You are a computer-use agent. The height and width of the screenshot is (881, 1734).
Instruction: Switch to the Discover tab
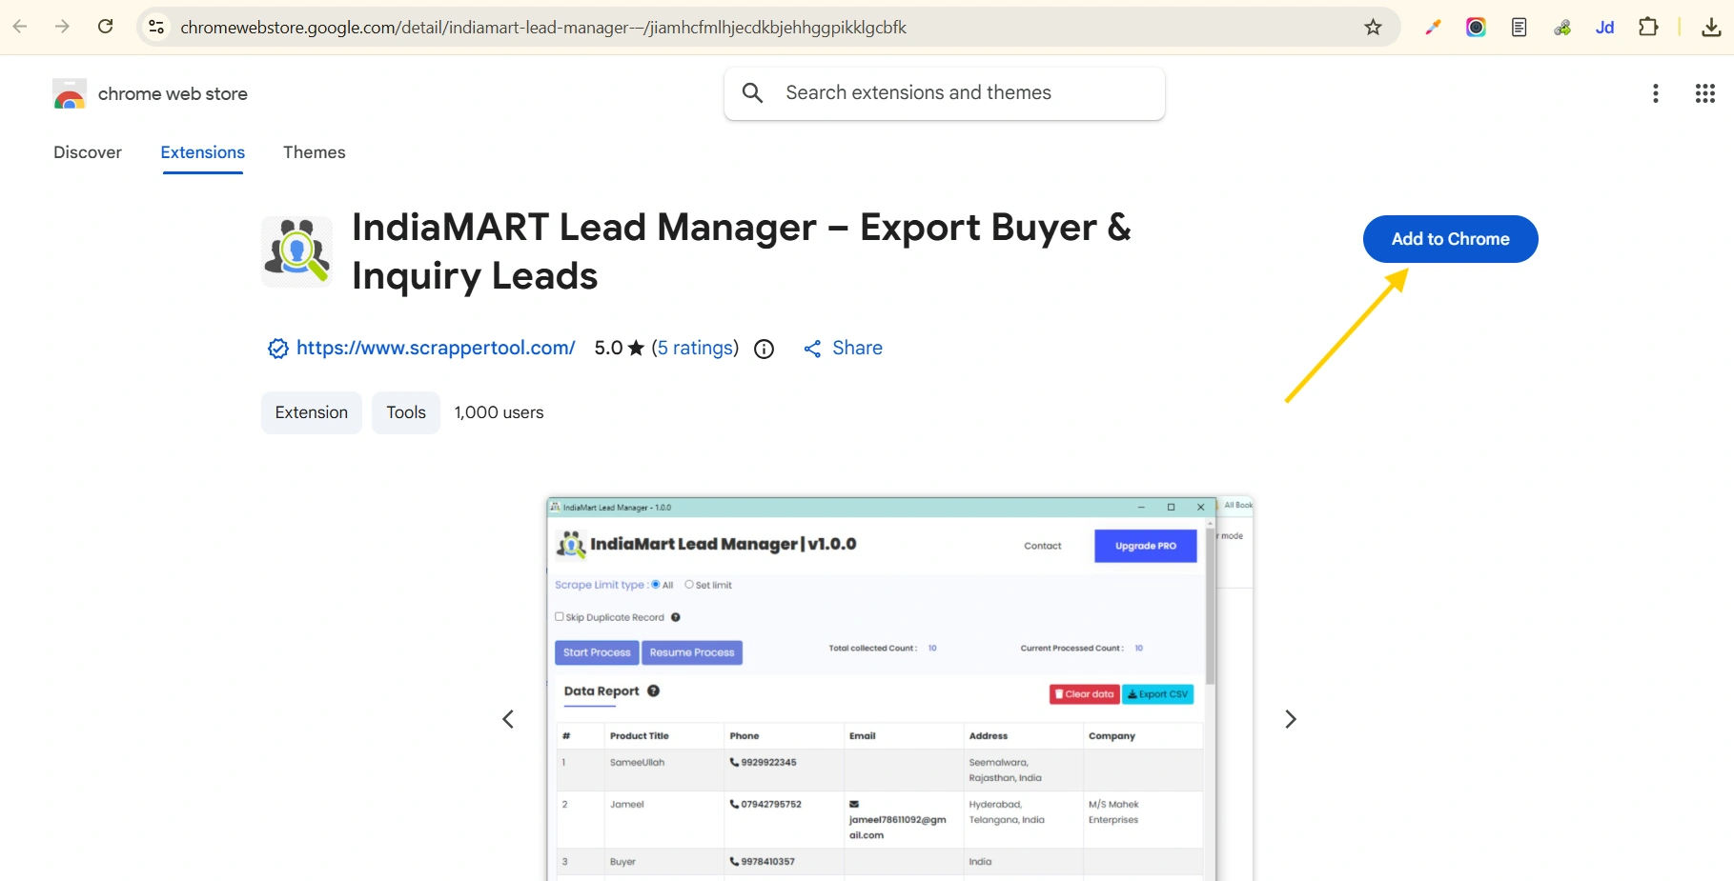point(88,152)
